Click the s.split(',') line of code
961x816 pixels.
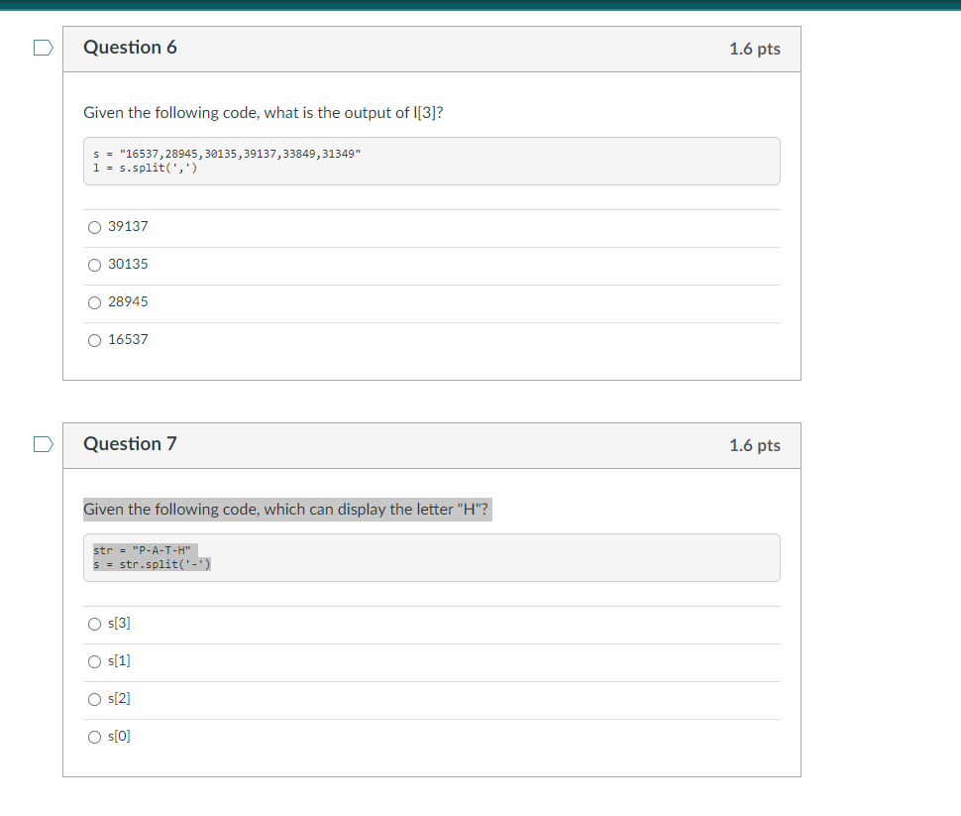pos(140,167)
